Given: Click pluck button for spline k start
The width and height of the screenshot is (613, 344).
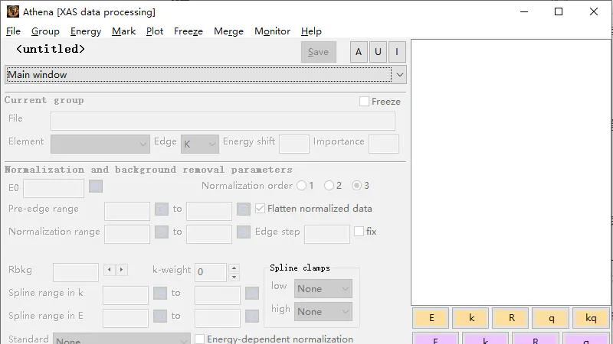Looking at the screenshot, I should pos(160,294).
